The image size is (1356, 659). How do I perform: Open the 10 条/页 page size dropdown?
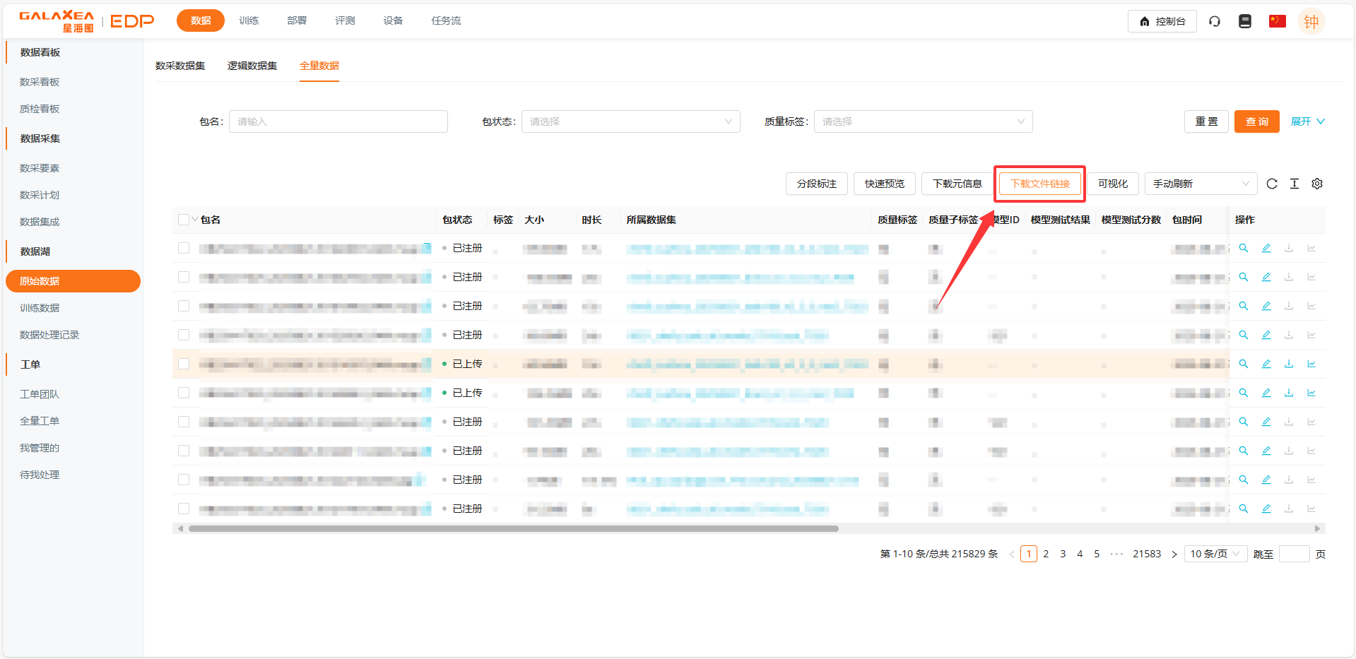click(1214, 554)
